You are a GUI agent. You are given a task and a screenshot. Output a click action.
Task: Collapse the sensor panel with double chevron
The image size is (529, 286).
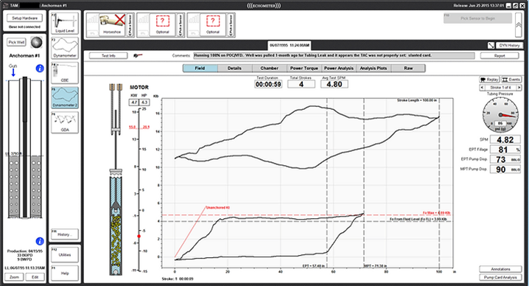519,25
